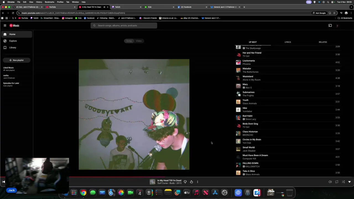Open the sasha playlist

tap(9, 77)
